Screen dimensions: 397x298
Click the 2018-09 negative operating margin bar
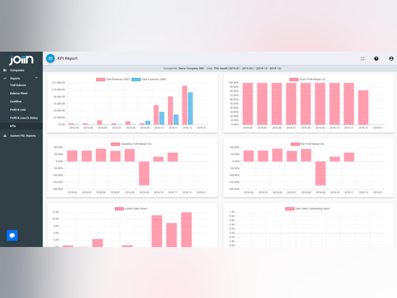(x=144, y=174)
